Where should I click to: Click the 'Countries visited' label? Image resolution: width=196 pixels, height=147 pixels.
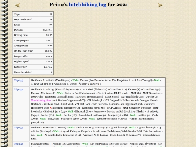tap(23, 72)
